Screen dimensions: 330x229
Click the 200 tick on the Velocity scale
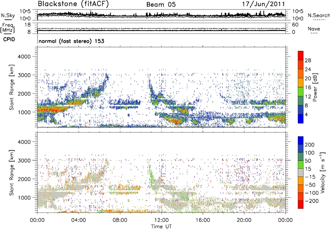click(x=310, y=145)
